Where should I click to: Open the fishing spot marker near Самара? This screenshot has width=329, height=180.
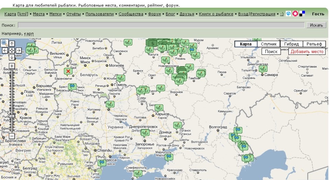point(263,69)
